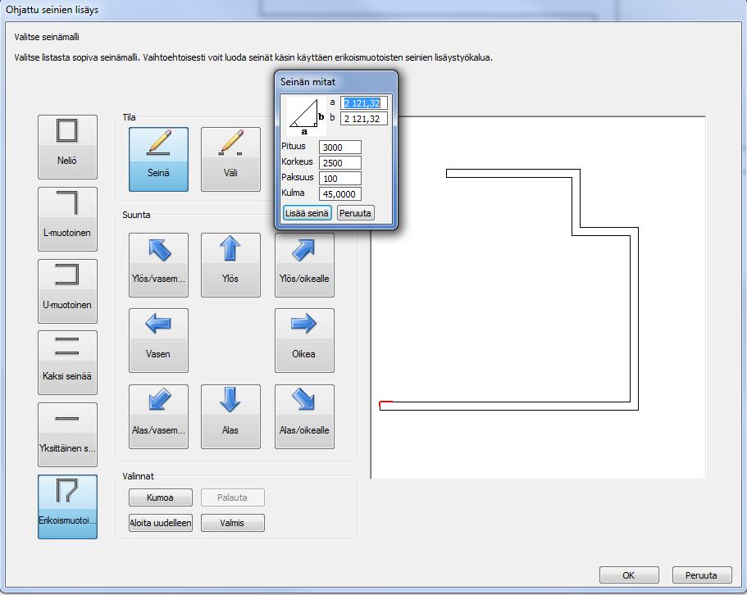Click the Kulma angle input field
747x595 pixels.
coord(340,193)
